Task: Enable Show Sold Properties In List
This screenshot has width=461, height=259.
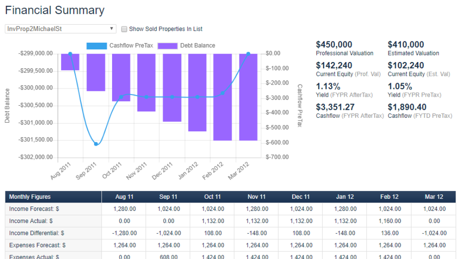Action: point(124,29)
